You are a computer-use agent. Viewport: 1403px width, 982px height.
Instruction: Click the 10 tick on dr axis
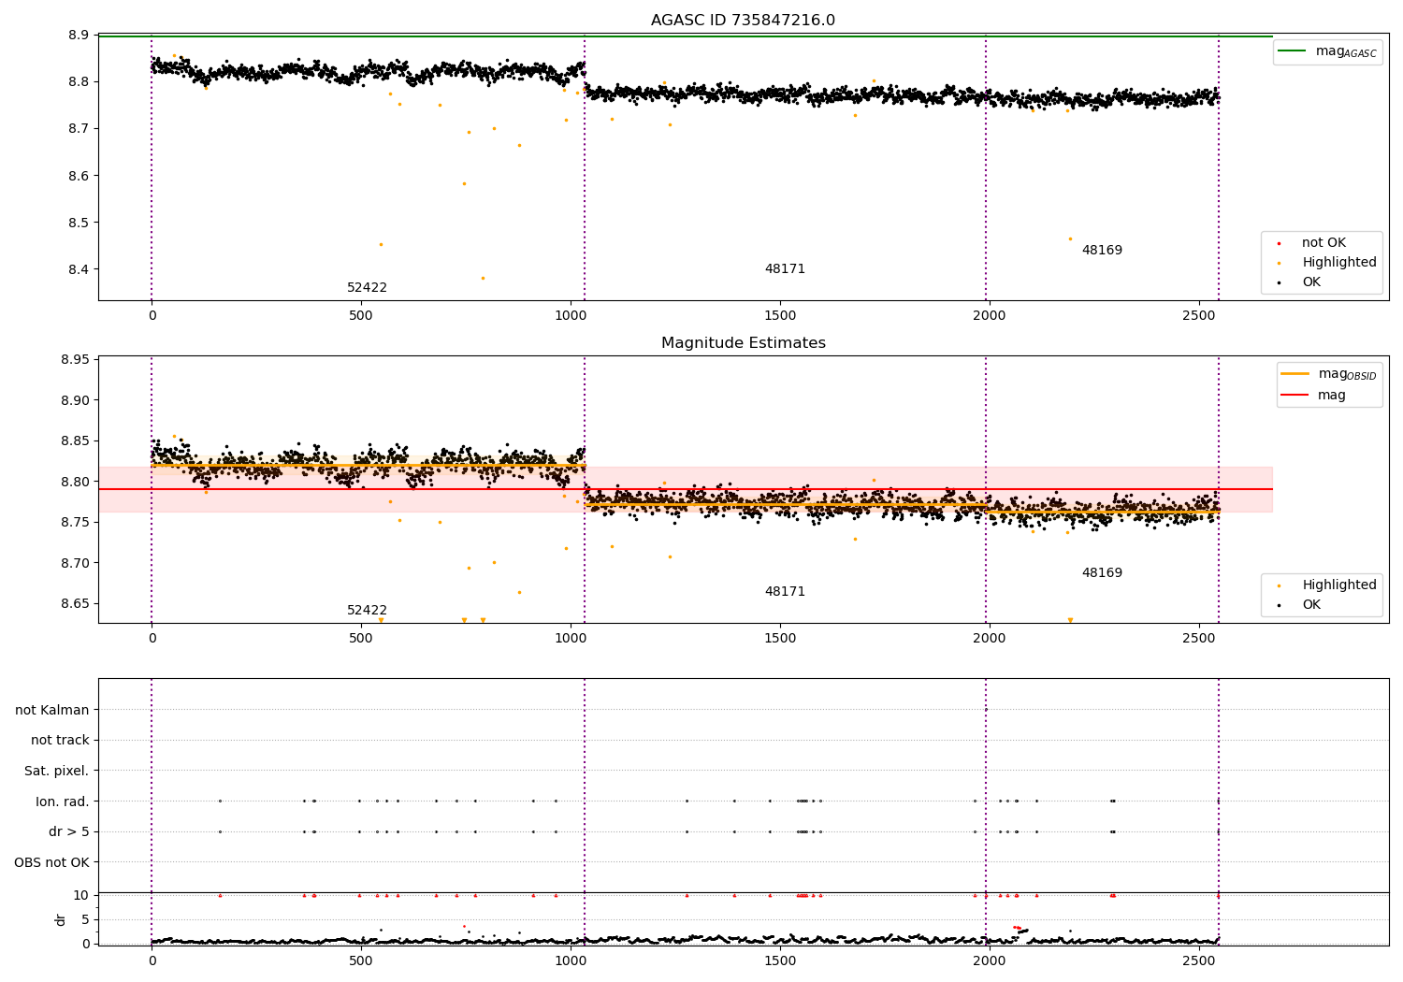pos(81,896)
